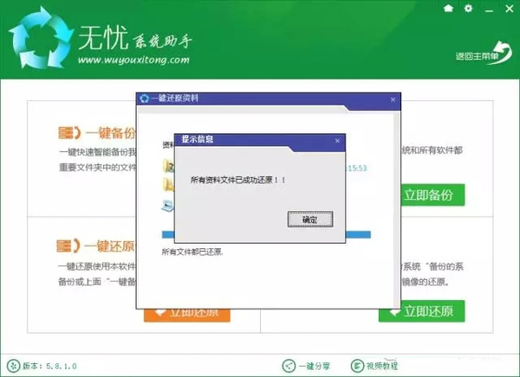Viewport: 520px width, 377px height.
Task: Close the 提示信息 dialog
Action: [337, 141]
